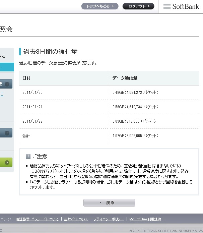
Task: Click the exclamation icon beside ご注意
Action: 28,156
